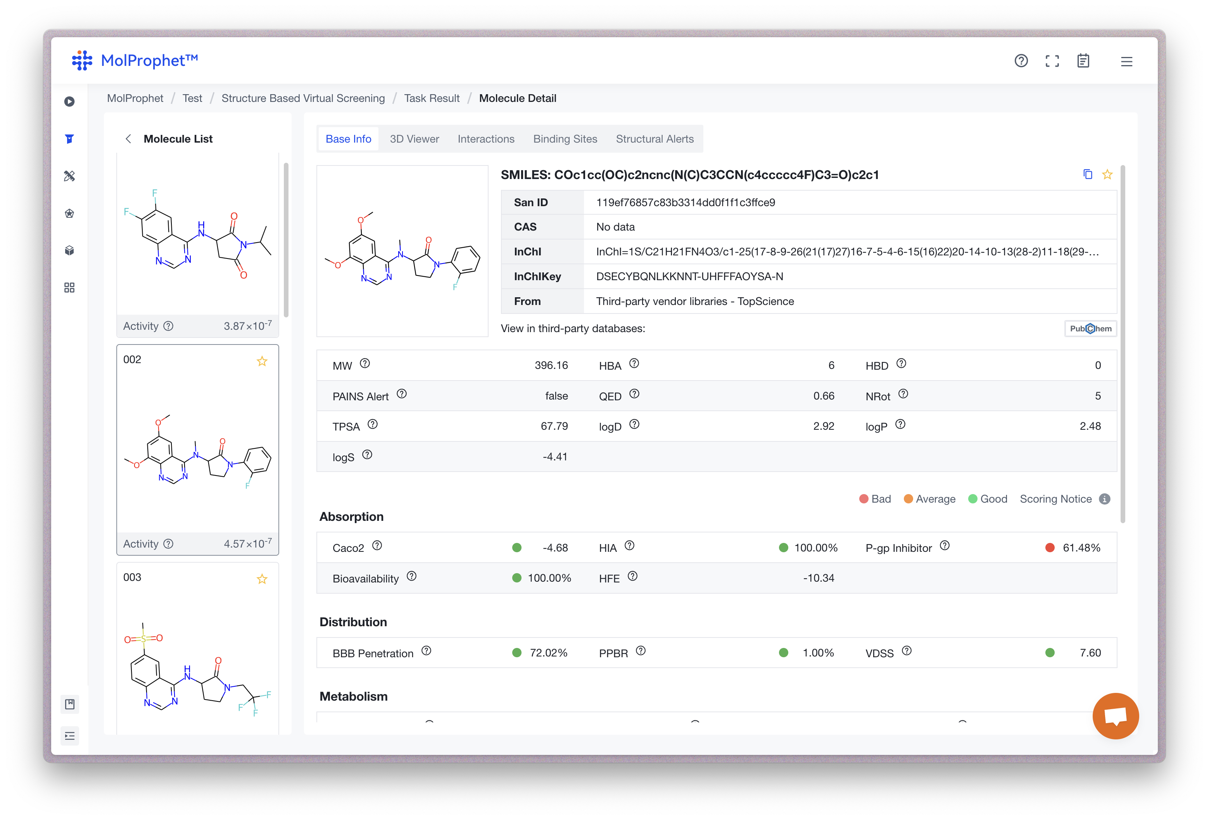Open the 3D cube sidebar icon
Image resolution: width=1209 pixels, height=820 pixels.
69,251
